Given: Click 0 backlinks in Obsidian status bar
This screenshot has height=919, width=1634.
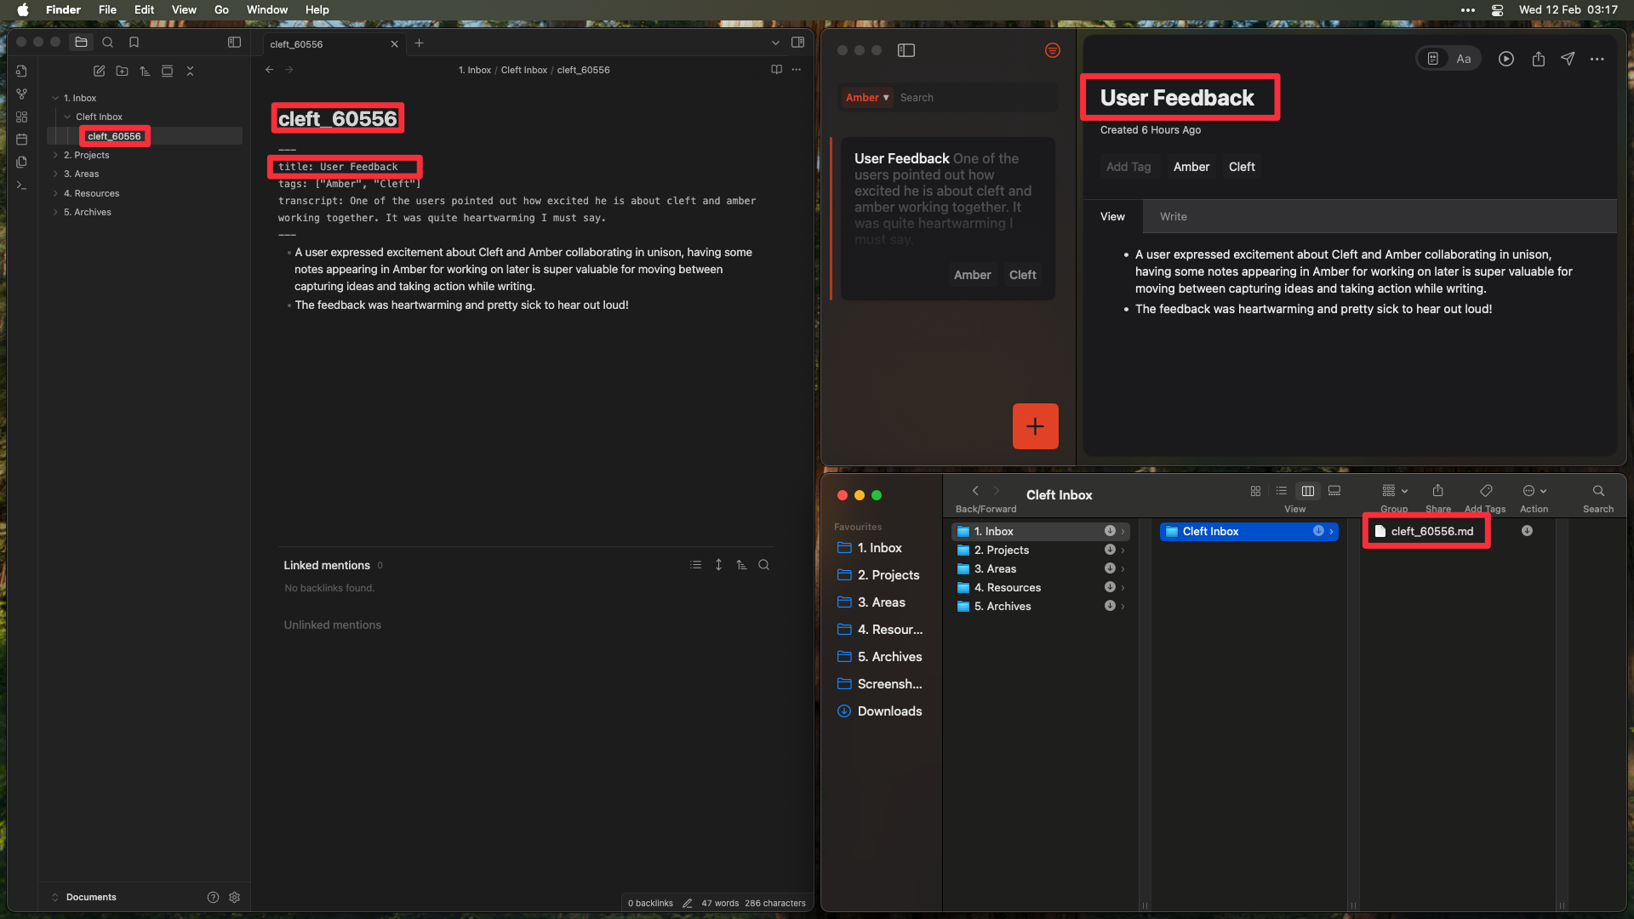Looking at the screenshot, I should coord(650,904).
